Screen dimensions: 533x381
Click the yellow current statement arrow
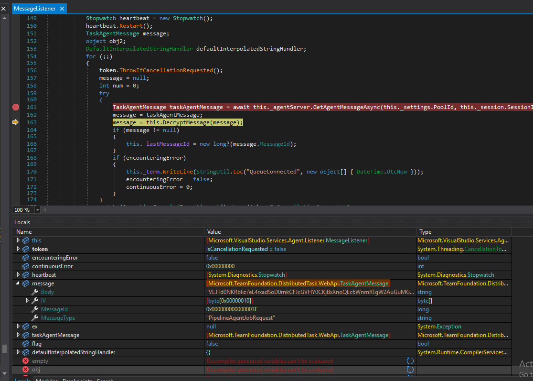coord(15,122)
